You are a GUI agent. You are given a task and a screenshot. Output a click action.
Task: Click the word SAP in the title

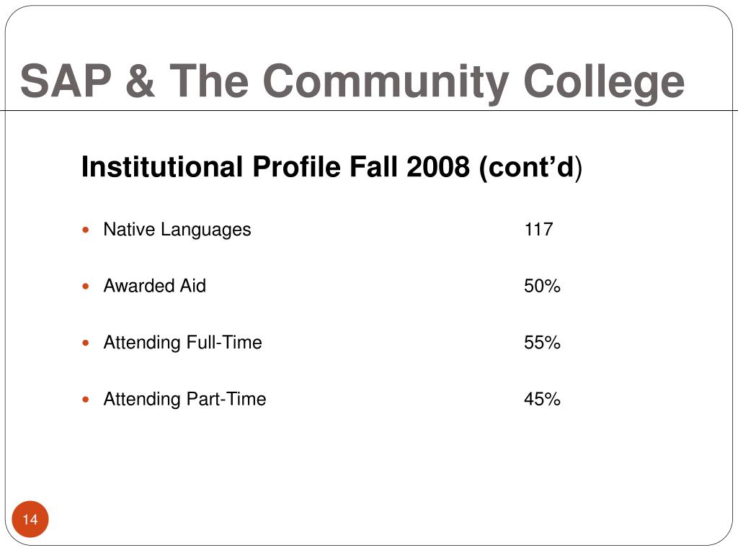[x=66, y=81]
